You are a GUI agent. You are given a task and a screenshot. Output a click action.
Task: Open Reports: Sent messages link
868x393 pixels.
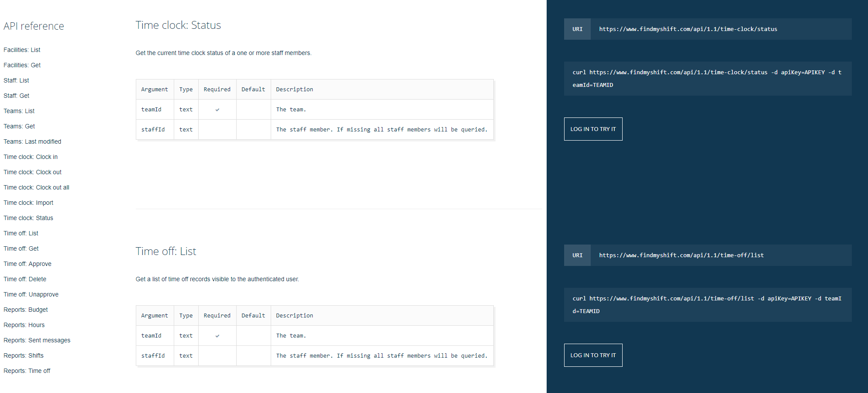(37, 340)
